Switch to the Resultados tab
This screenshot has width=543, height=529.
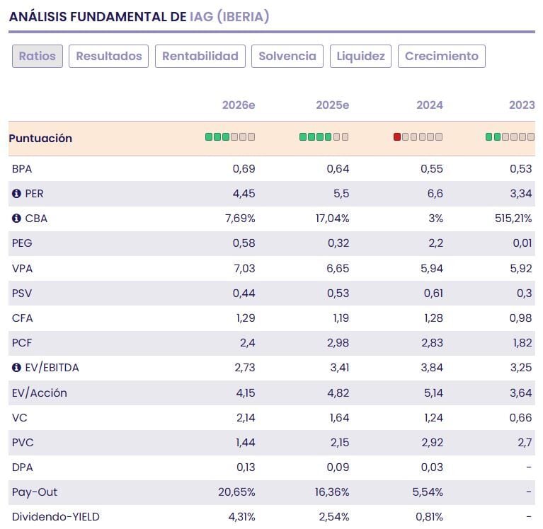(x=108, y=57)
